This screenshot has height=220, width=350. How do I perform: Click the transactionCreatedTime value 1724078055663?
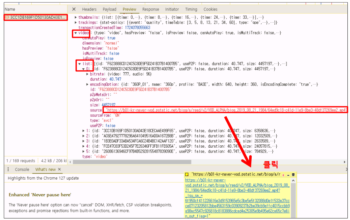137,28
